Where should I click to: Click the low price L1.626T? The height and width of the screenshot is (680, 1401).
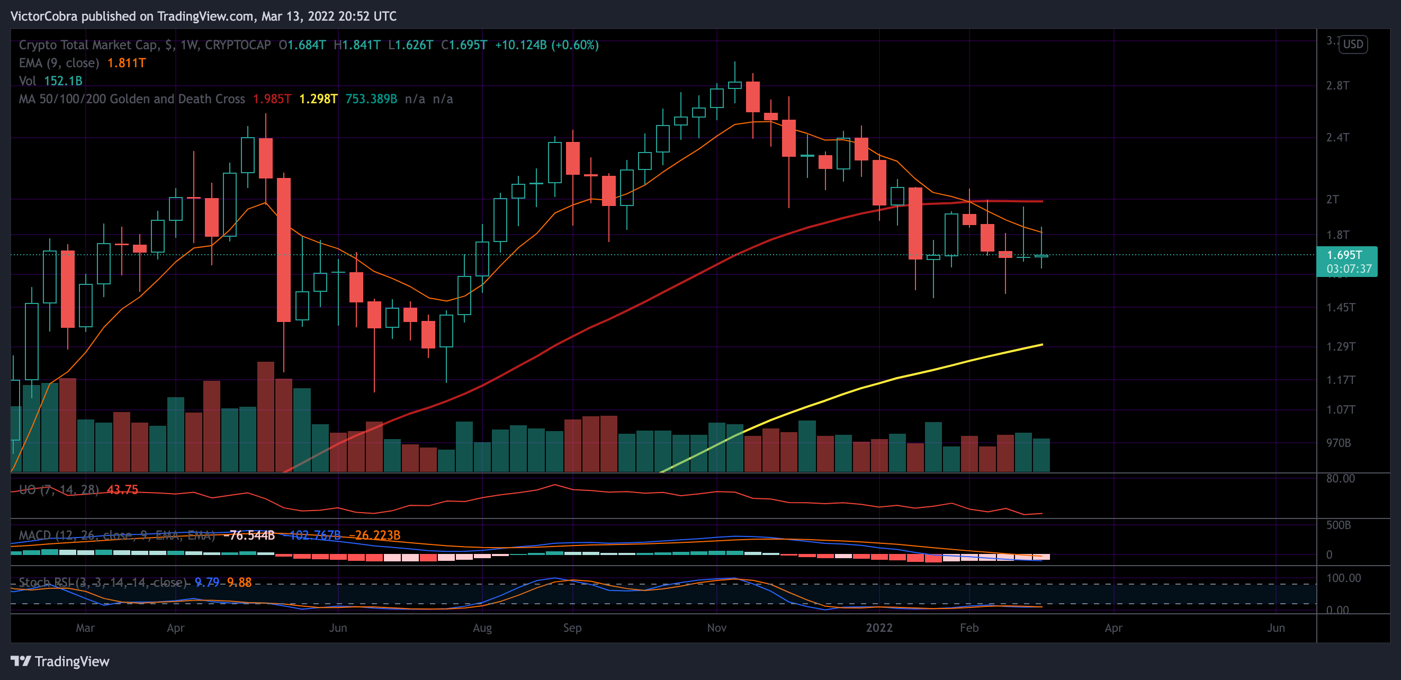[x=411, y=44]
